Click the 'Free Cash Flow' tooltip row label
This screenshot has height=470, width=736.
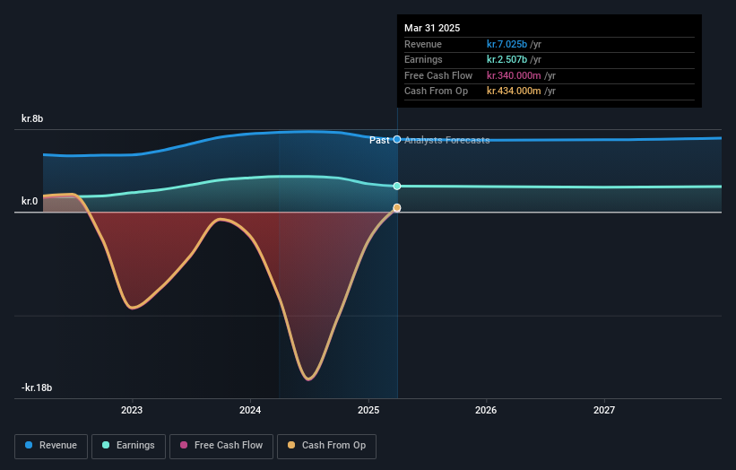(438, 75)
